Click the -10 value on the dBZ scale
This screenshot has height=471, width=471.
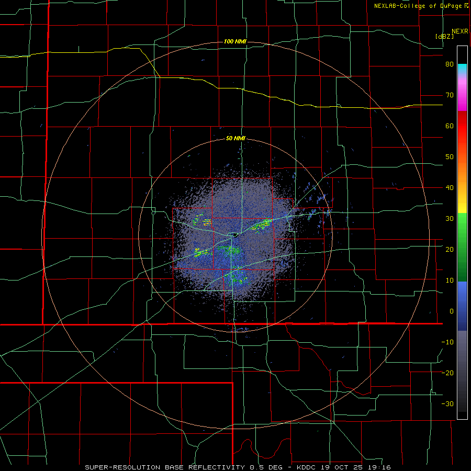(447, 342)
